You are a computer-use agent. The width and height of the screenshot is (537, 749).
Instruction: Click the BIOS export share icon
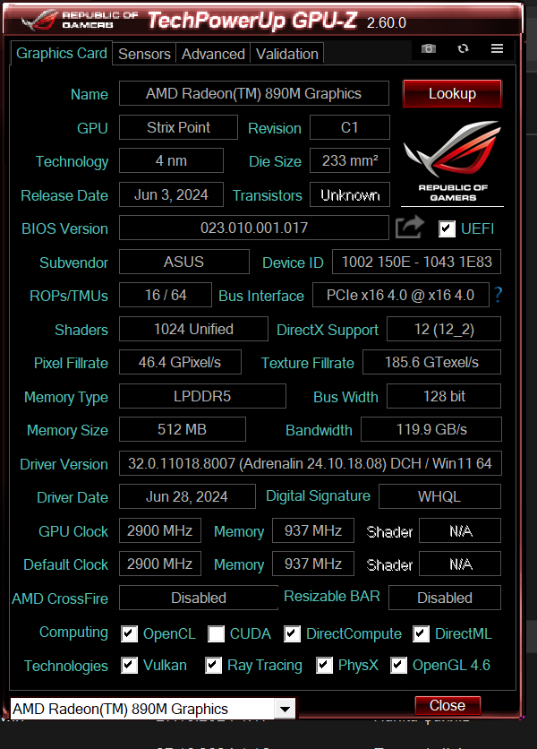pyautogui.click(x=410, y=227)
